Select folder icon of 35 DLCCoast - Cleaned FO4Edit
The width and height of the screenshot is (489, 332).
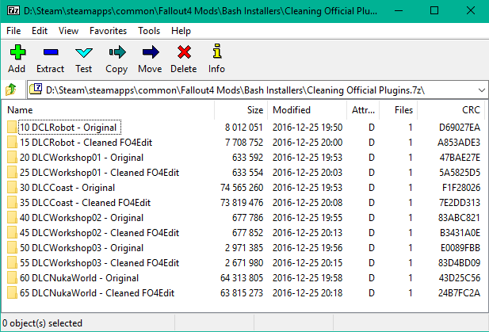pyautogui.click(x=12, y=203)
